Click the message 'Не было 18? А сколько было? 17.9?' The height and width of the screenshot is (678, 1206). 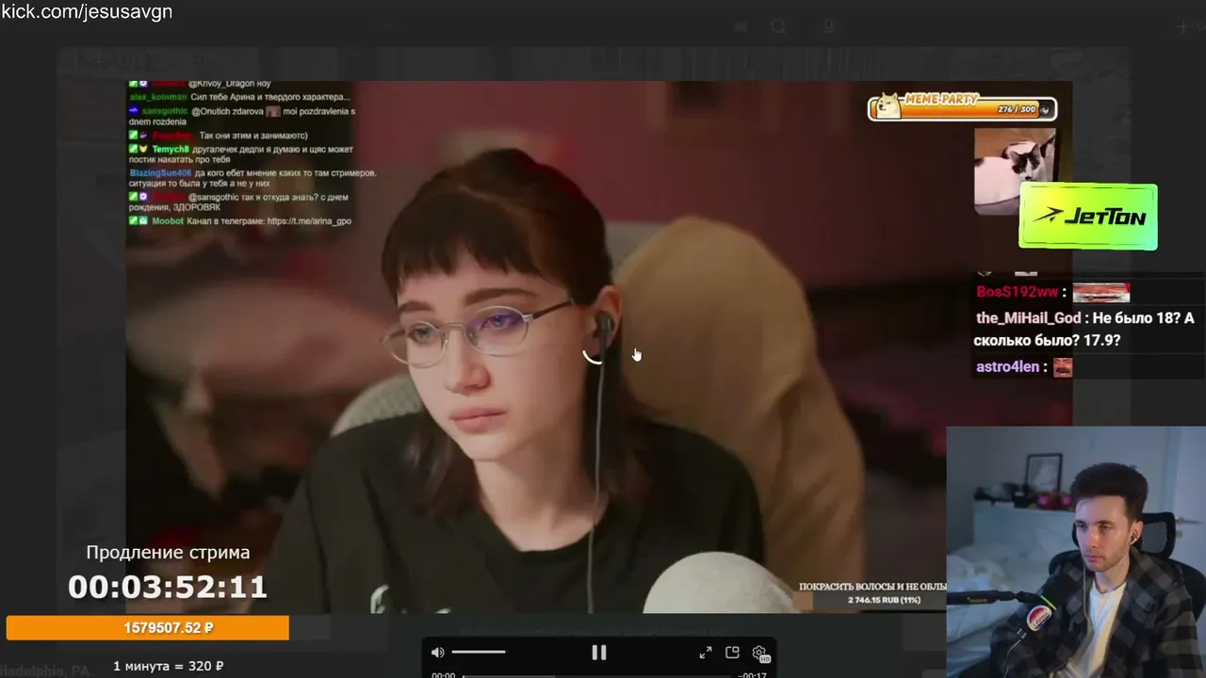coord(1084,330)
